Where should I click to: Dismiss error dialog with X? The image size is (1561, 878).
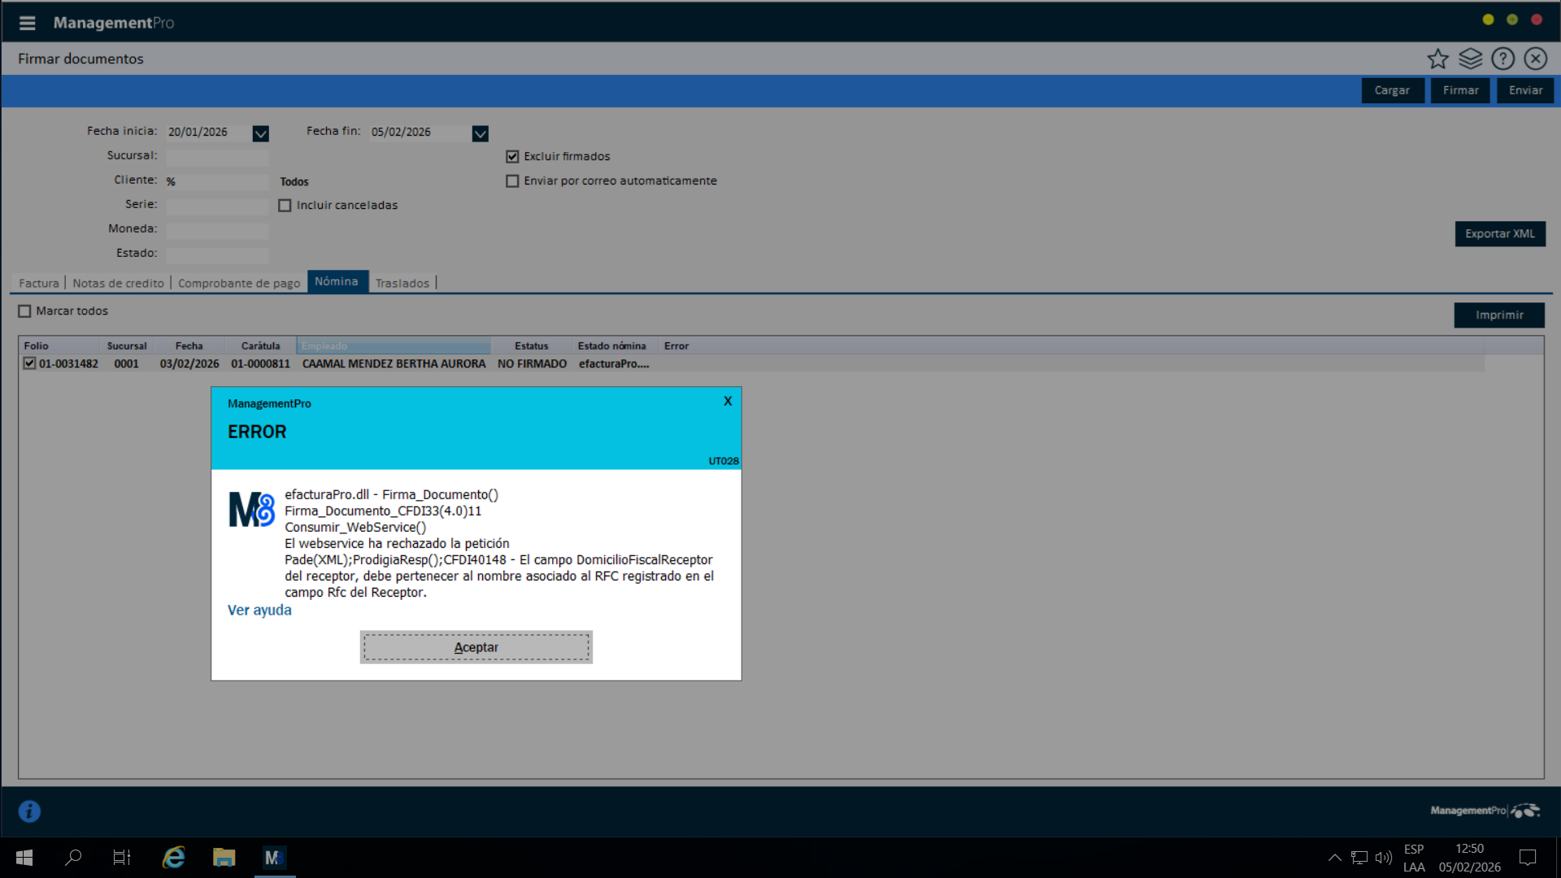(x=728, y=401)
